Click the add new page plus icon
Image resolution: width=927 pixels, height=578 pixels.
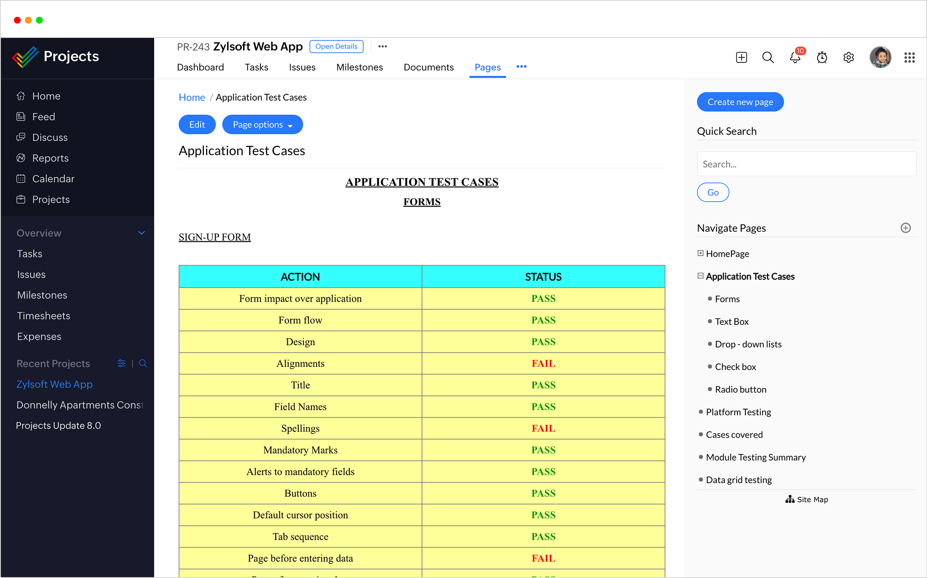click(x=906, y=228)
